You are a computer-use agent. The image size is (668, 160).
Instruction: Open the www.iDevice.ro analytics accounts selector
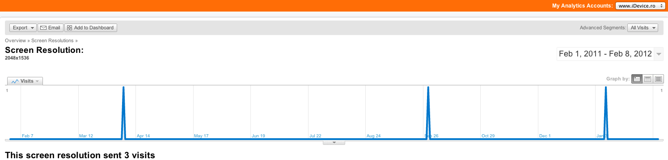point(640,6)
